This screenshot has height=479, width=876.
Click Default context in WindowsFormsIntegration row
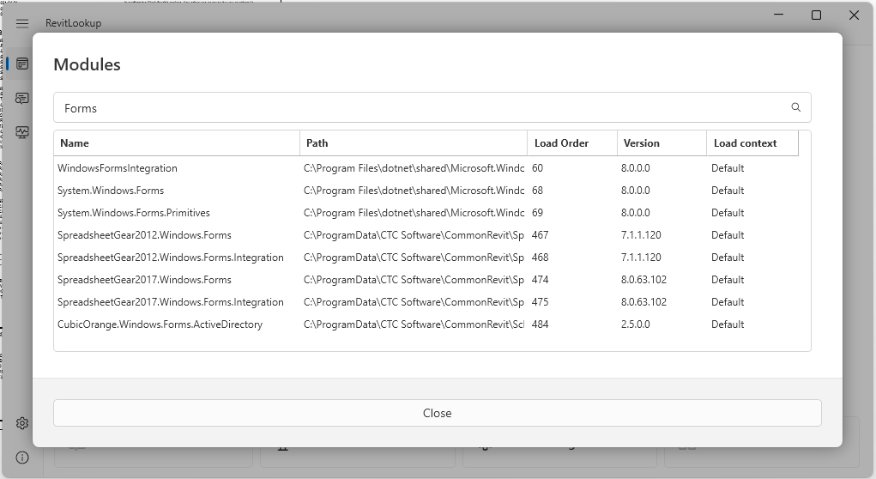coord(728,168)
